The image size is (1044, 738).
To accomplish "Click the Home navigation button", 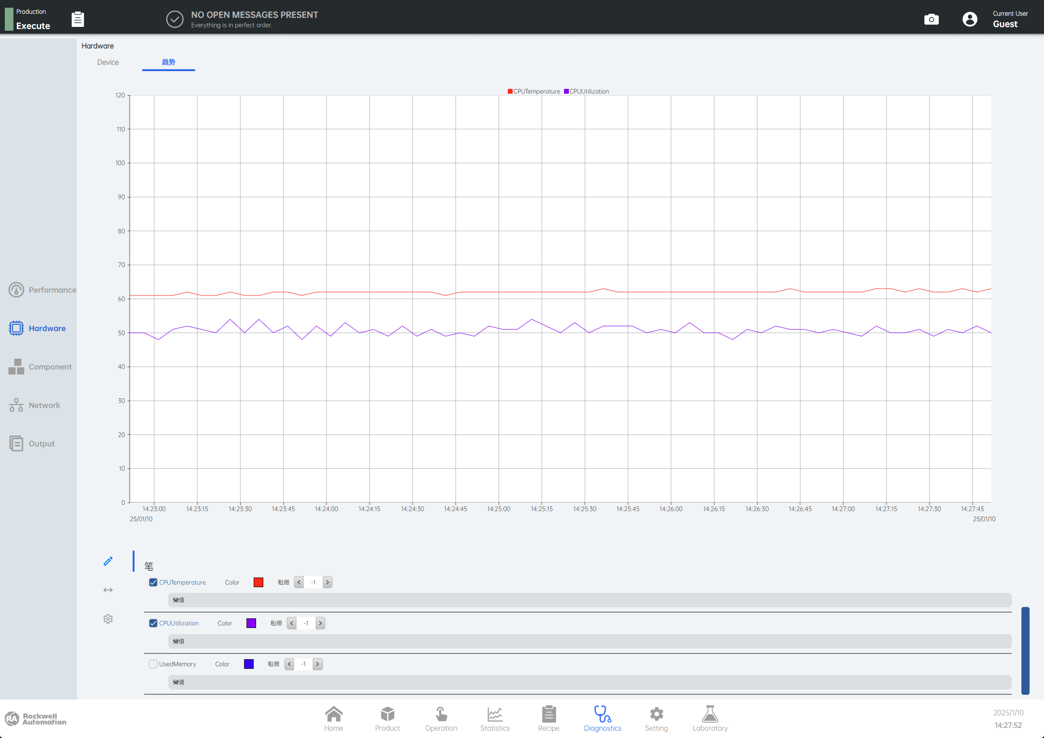I will [x=333, y=718].
